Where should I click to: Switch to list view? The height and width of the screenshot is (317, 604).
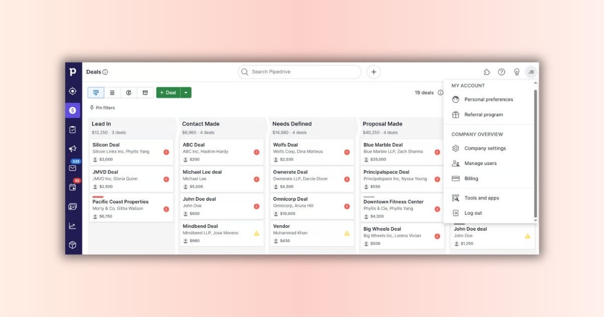[112, 93]
